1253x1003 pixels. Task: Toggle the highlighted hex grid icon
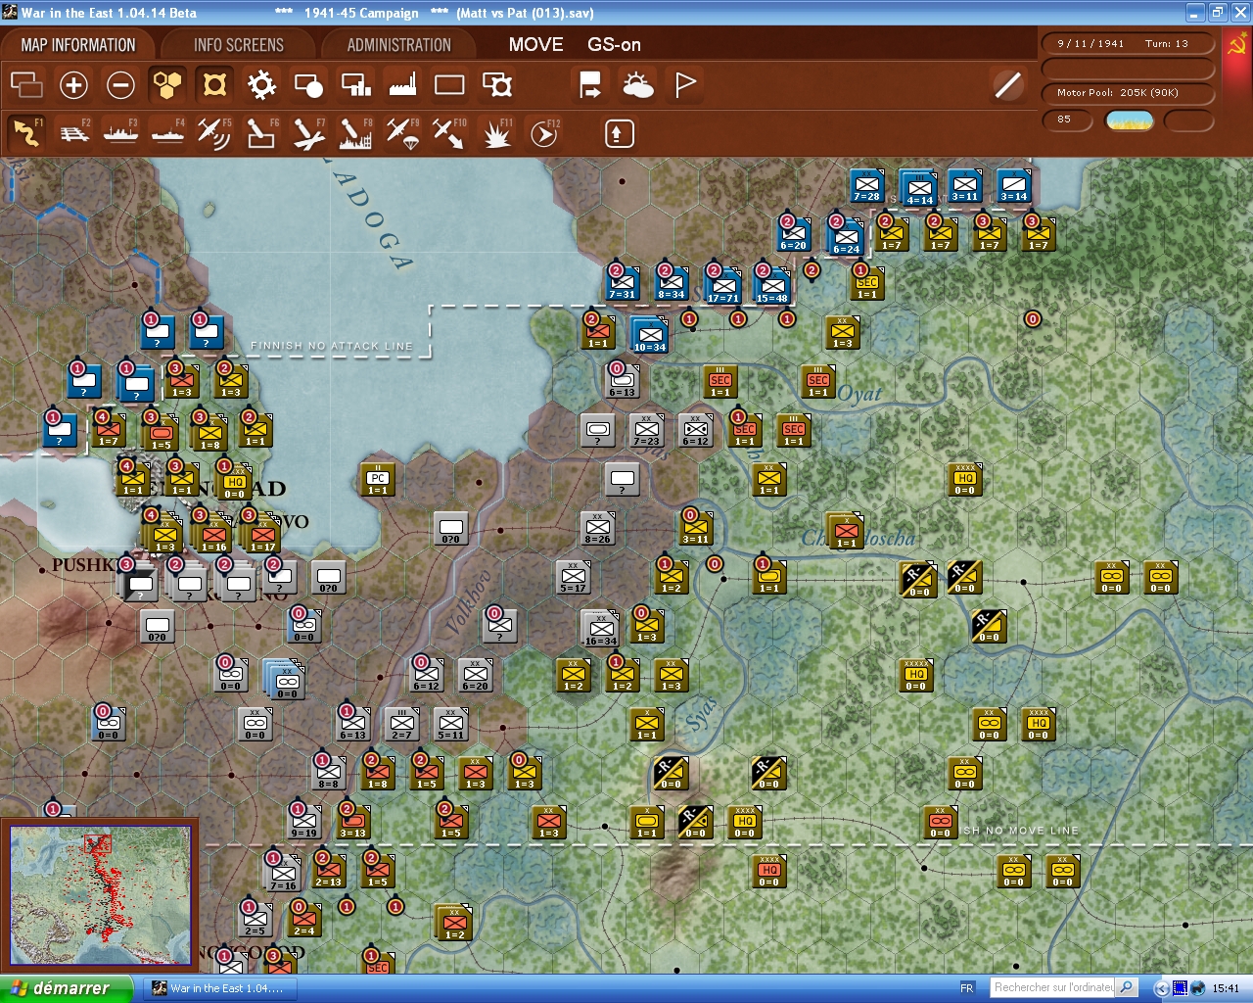click(x=167, y=85)
